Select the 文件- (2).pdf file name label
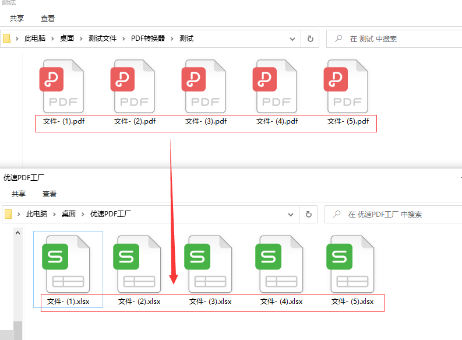This screenshot has height=340, width=462. (135, 121)
